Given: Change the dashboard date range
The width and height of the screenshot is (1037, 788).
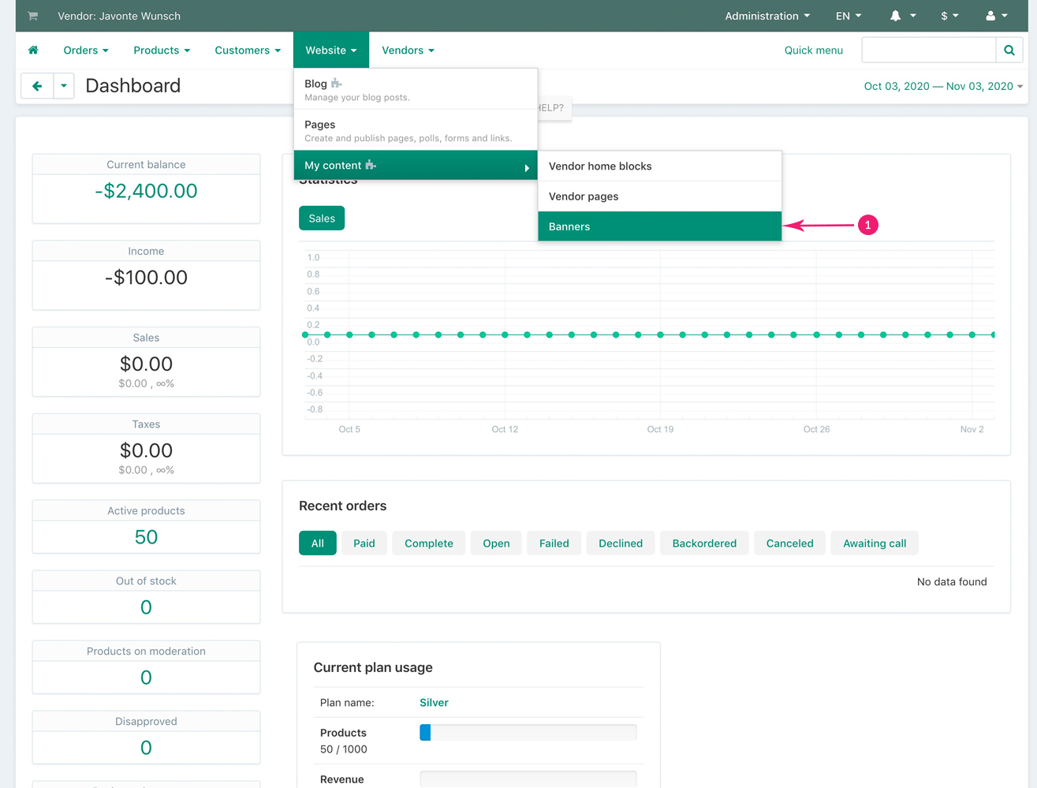Looking at the screenshot, I should pos(942,86).
